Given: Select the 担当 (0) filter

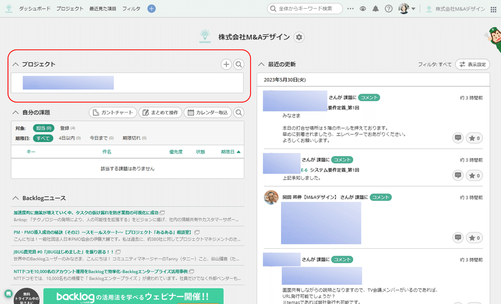Looking at the screenshot, I should click(x=43, y=128).
